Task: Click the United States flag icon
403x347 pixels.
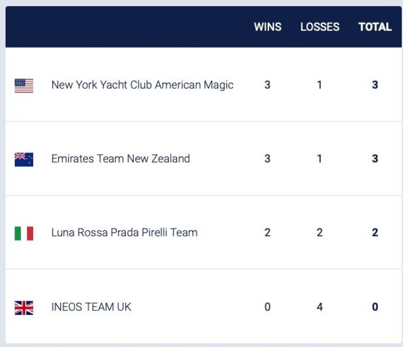Action: pos(24,85)
